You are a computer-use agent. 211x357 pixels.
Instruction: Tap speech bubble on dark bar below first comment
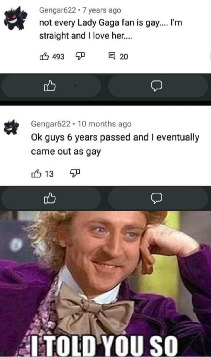[158, 86]
